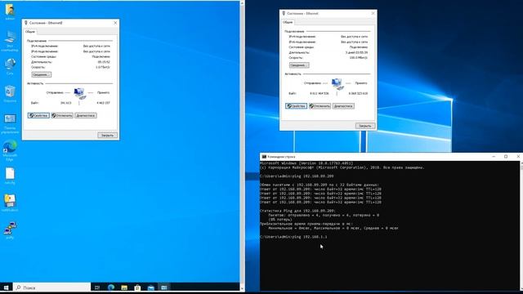Click the Command Prompt vertical scrollbar
The image size is (523, 294).
[x=521, y=225]
